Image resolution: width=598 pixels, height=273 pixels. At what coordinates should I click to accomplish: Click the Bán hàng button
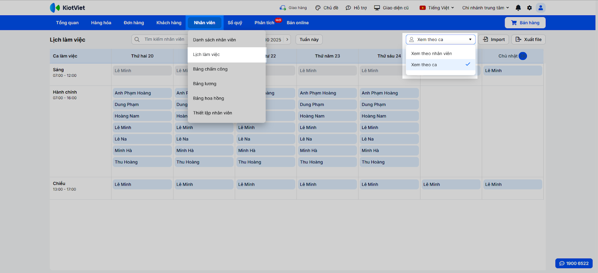click(x=525, y=23)
